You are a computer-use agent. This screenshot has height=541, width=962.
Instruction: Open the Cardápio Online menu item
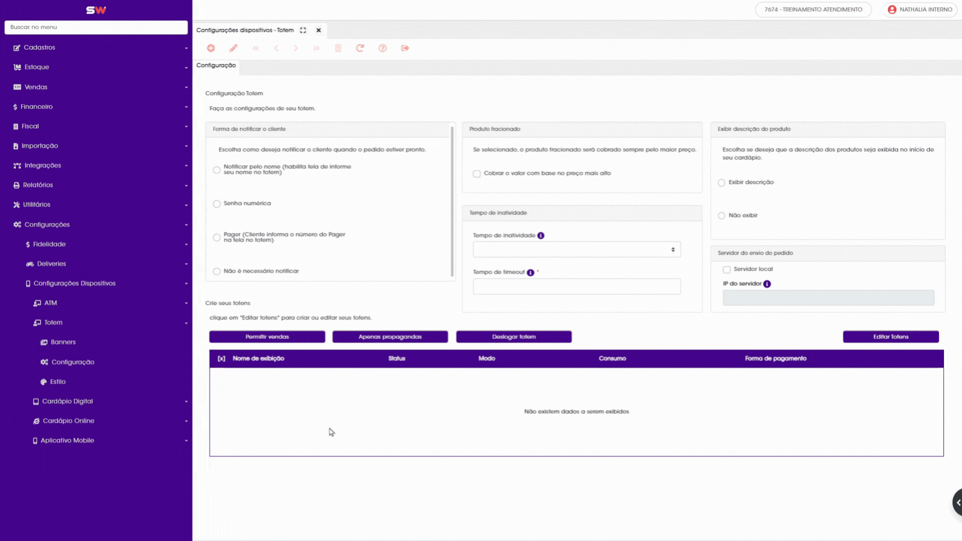[x=96, y=421]
